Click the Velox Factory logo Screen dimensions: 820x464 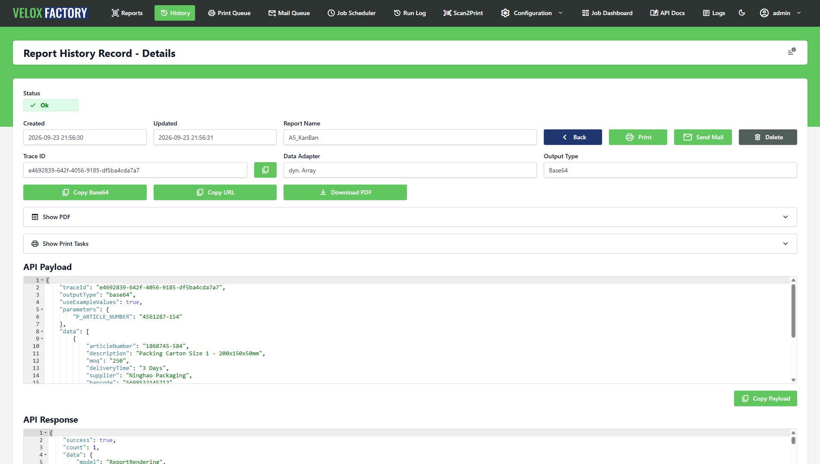pyautogui.click(x=50, y=13)
